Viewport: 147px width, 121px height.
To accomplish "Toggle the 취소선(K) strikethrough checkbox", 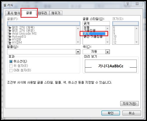I will [x=11, y=61].
